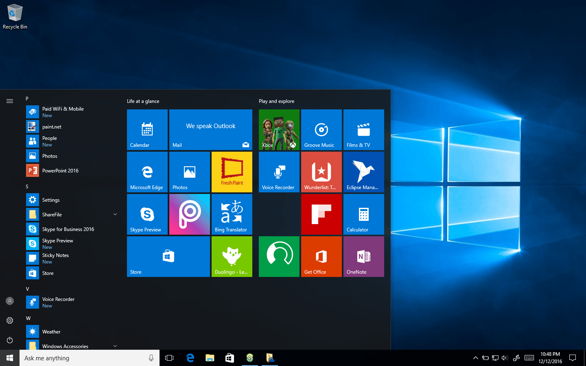Click the Windows Start button

10,358
